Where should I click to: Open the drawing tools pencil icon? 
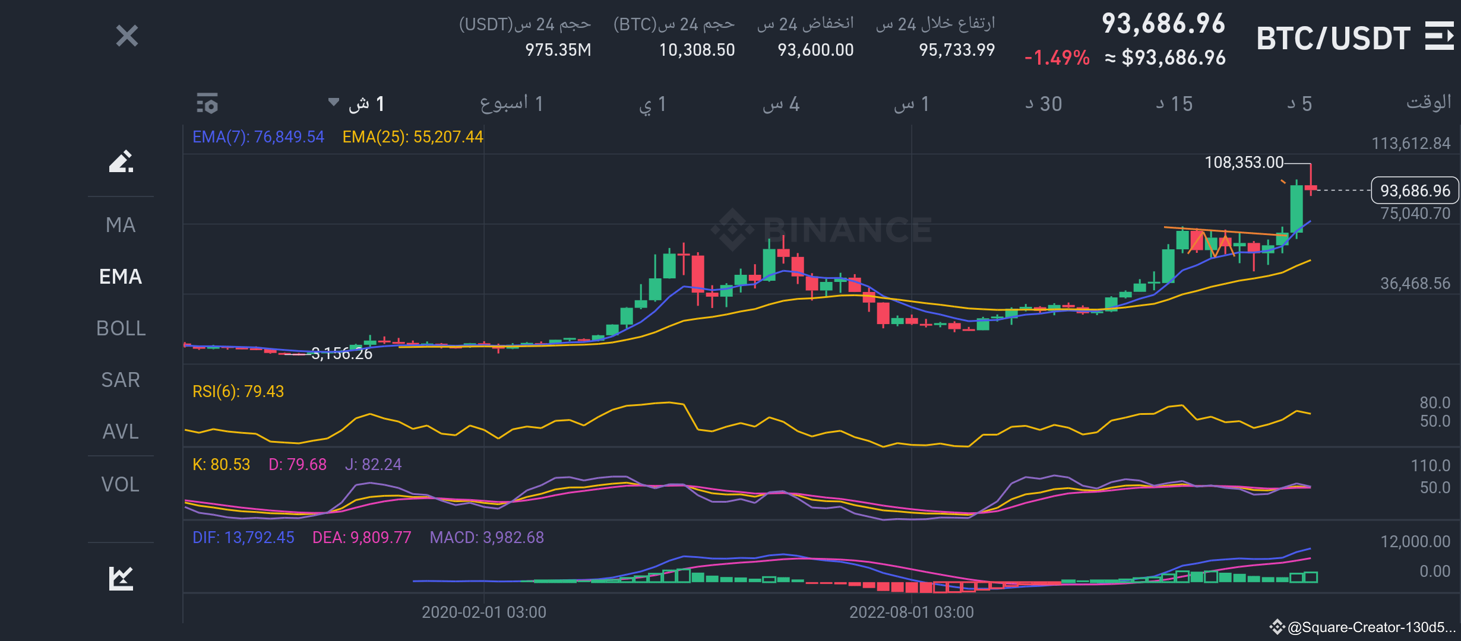(x=121, y=161)
